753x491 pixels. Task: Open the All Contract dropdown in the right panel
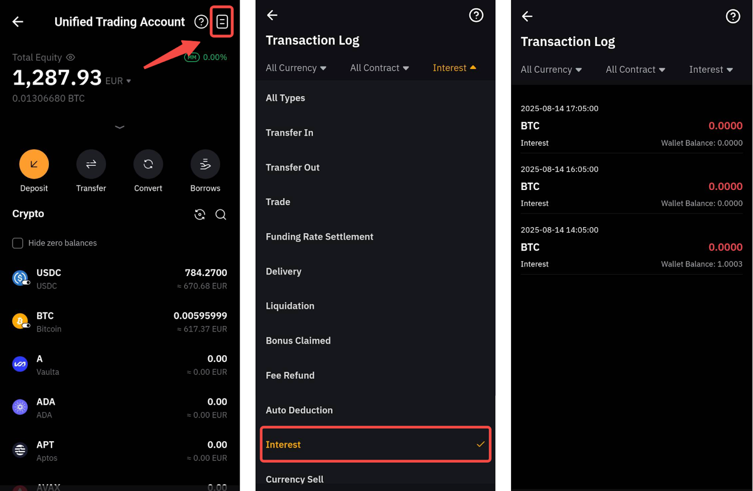pyautogui.click(x=635, y=70)
